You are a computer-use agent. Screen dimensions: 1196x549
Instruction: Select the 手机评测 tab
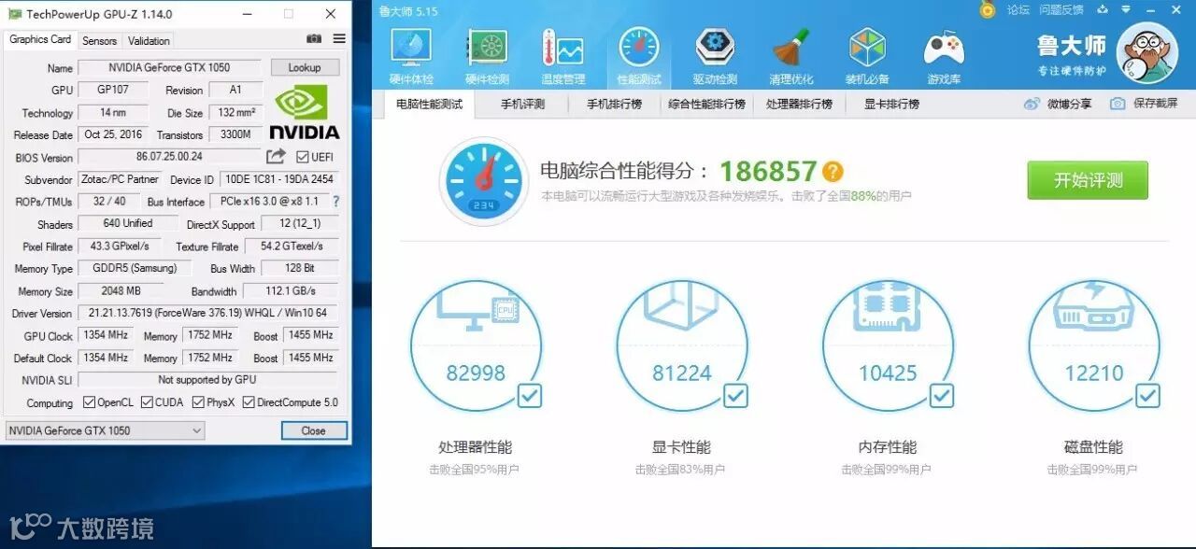(x=522, y=105)
